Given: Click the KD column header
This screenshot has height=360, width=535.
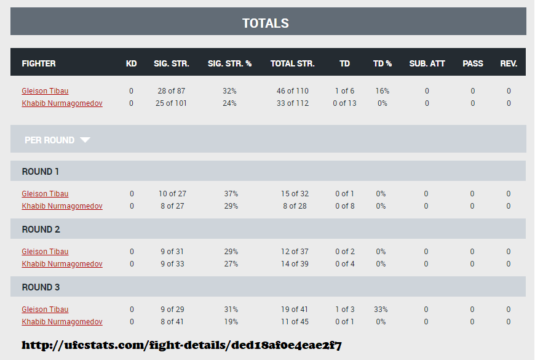Looking at the screenshot, I should coord(131,63).
